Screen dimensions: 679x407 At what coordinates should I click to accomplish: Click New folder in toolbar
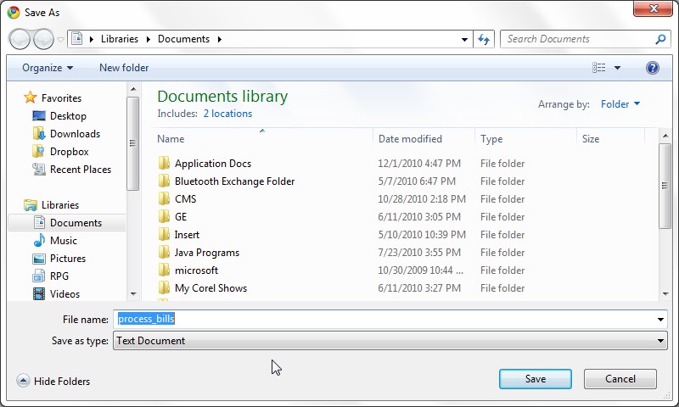(124, 68)
